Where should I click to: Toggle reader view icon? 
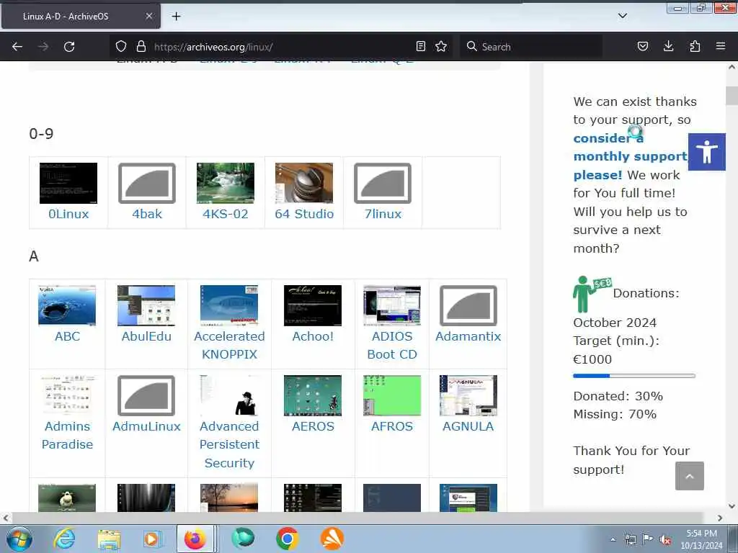tap(421, 46)
